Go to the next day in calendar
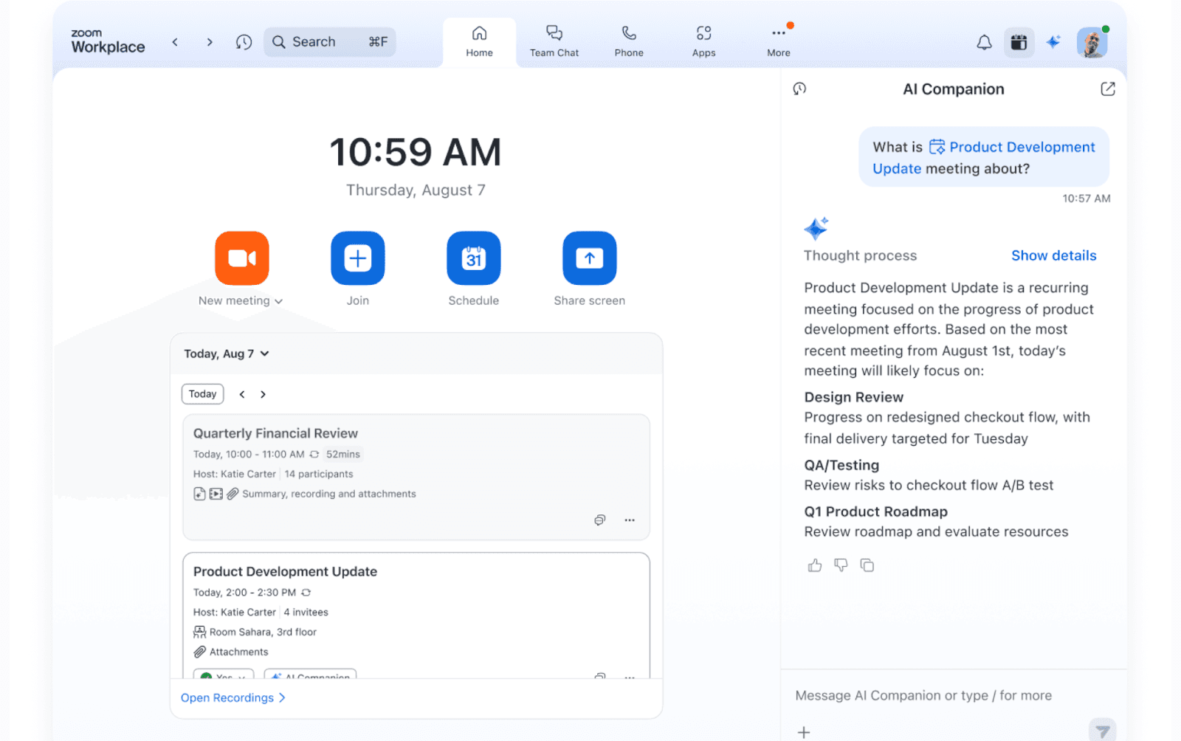This screenshot has height=741, width=1181. 263,394
